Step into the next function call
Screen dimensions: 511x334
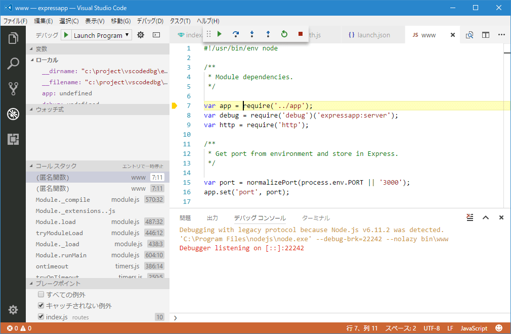tap(252, 34)
